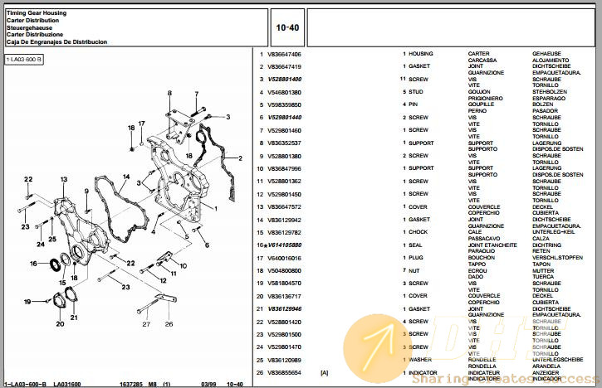Select part number V529801470

coord(284,347)
